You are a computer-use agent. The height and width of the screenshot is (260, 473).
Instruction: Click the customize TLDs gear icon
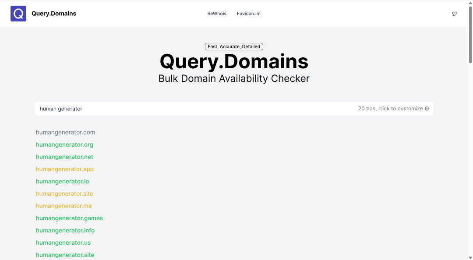coord(427,109)
